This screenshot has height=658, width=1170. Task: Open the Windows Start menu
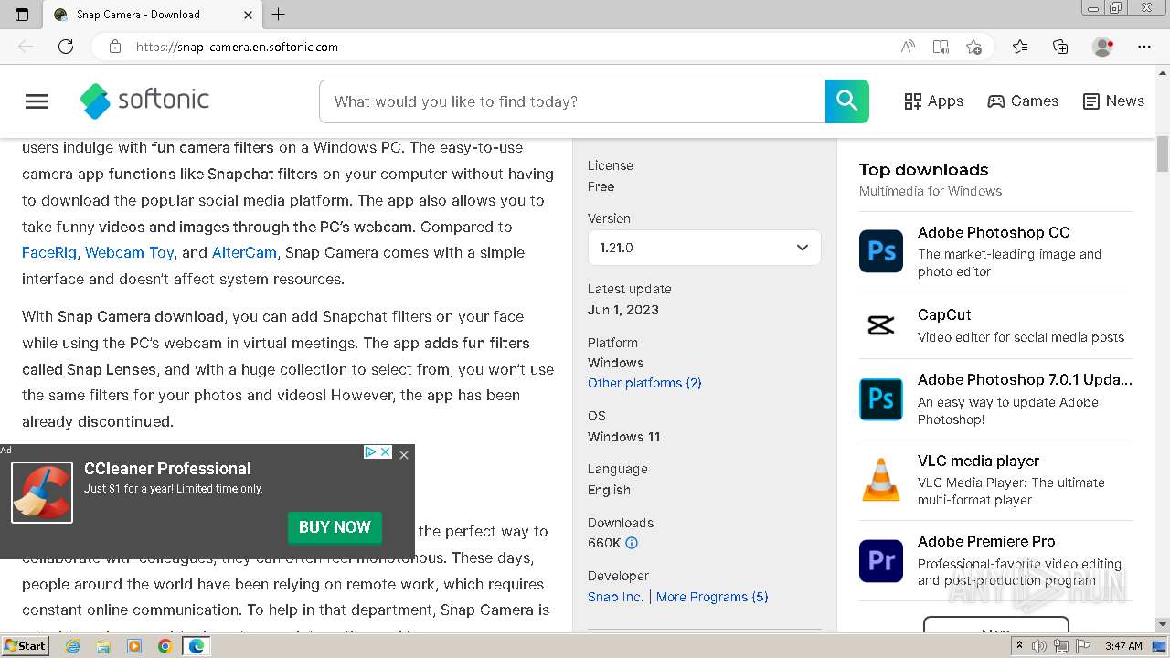[25, 646]
